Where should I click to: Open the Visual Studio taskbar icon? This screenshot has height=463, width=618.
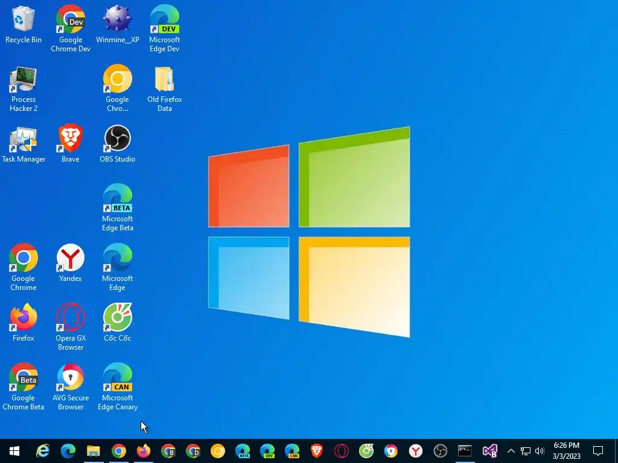(490, 451)
